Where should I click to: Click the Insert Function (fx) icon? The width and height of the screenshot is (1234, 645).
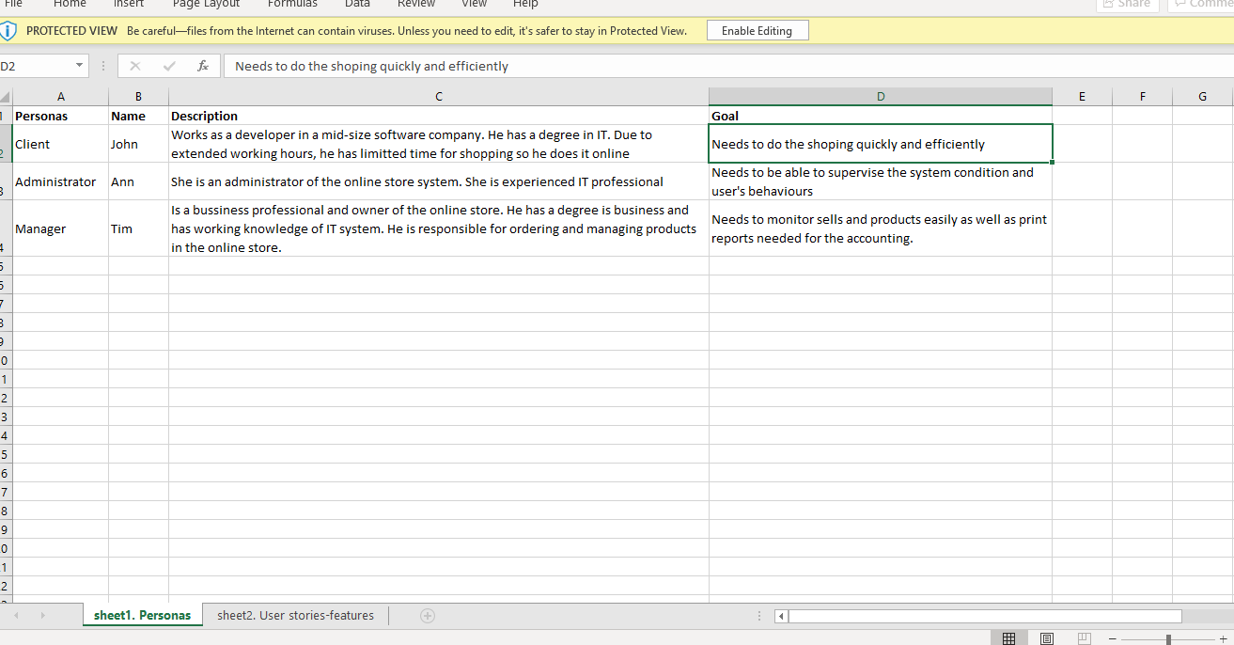[201, 66]
